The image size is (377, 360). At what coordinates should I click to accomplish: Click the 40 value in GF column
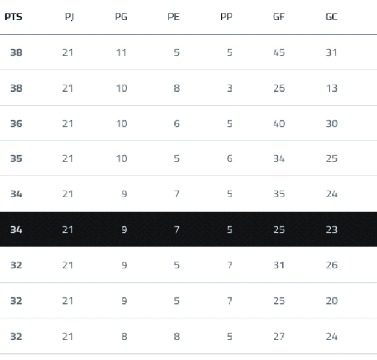(x=279, y=123)
